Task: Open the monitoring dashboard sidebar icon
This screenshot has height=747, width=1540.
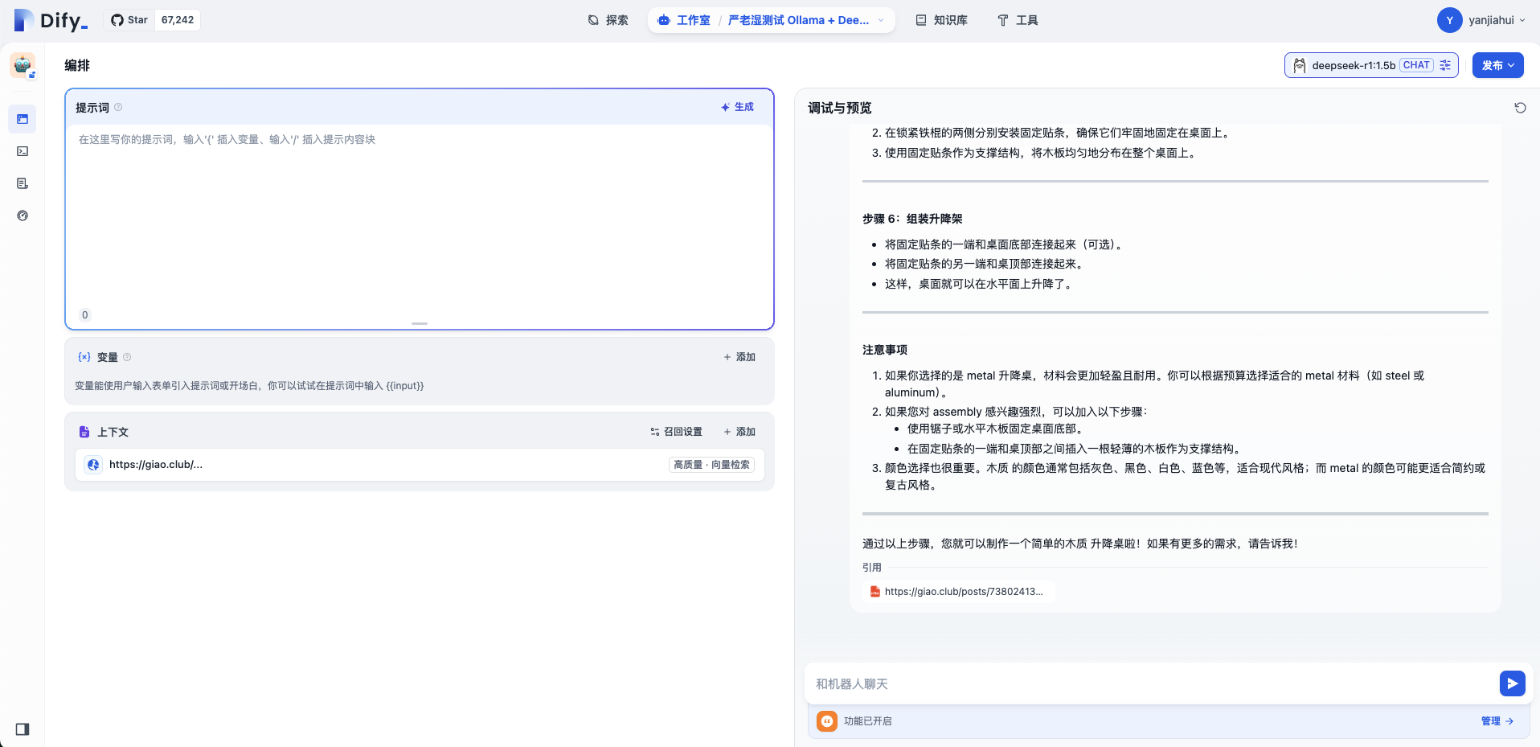Action: [x=23, y=215]
